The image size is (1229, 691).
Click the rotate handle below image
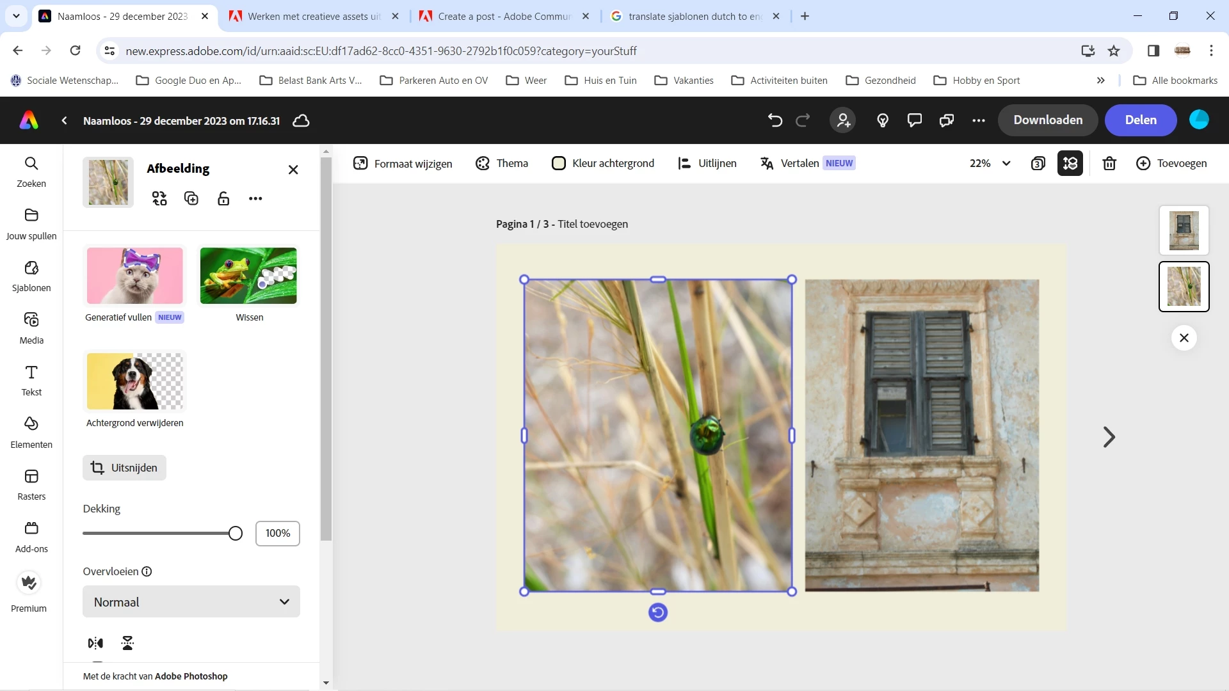click(x=658, y=612)
